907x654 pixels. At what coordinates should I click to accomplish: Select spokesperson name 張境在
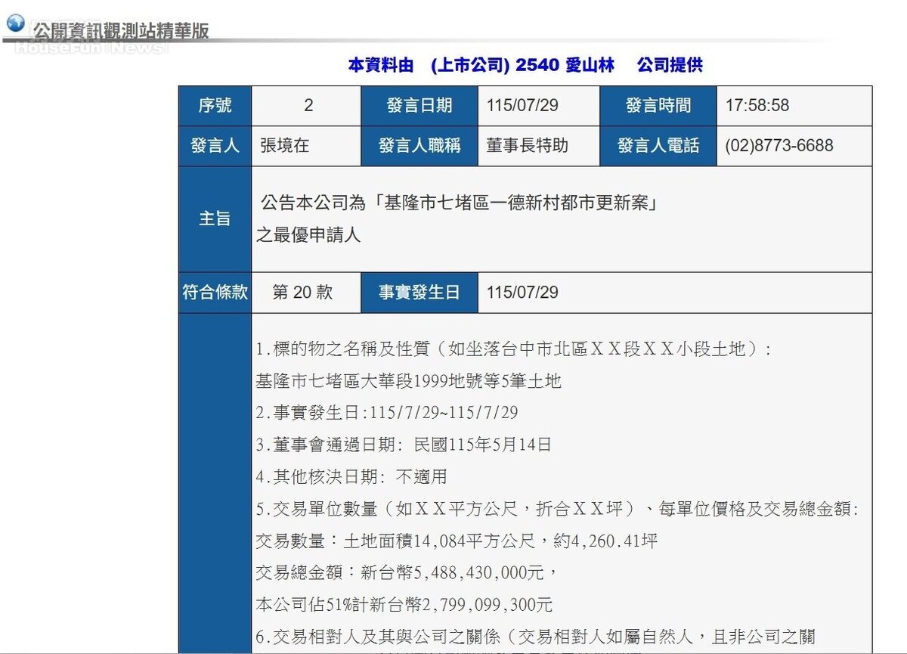point(285,146)
